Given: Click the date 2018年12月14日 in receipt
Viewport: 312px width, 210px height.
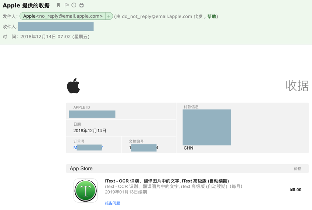Looking at the screenshot, I should coord(90,130).
